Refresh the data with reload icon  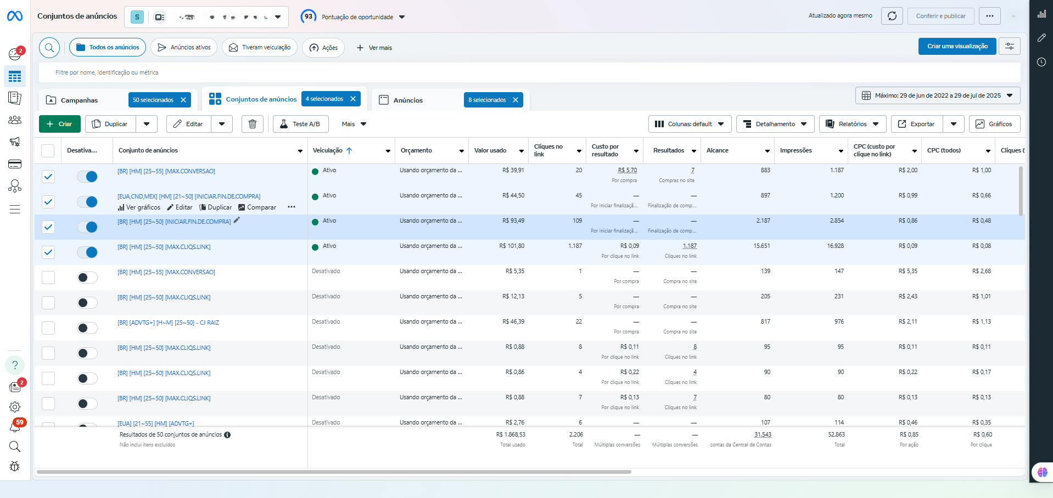click(x=892, y=16)
